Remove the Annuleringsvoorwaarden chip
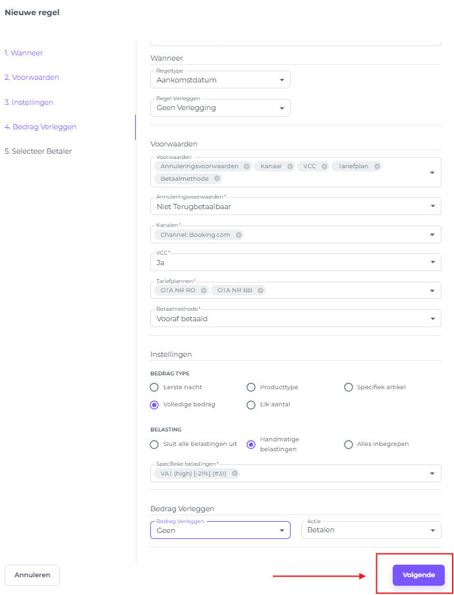The image size is (454, 595). click(246, 166)
